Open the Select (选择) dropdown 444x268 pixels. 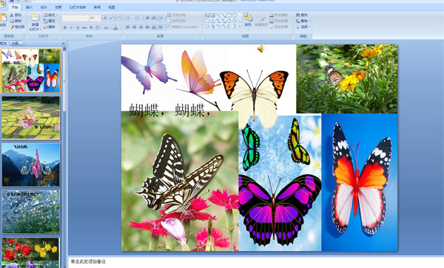(x=303, y=27)
